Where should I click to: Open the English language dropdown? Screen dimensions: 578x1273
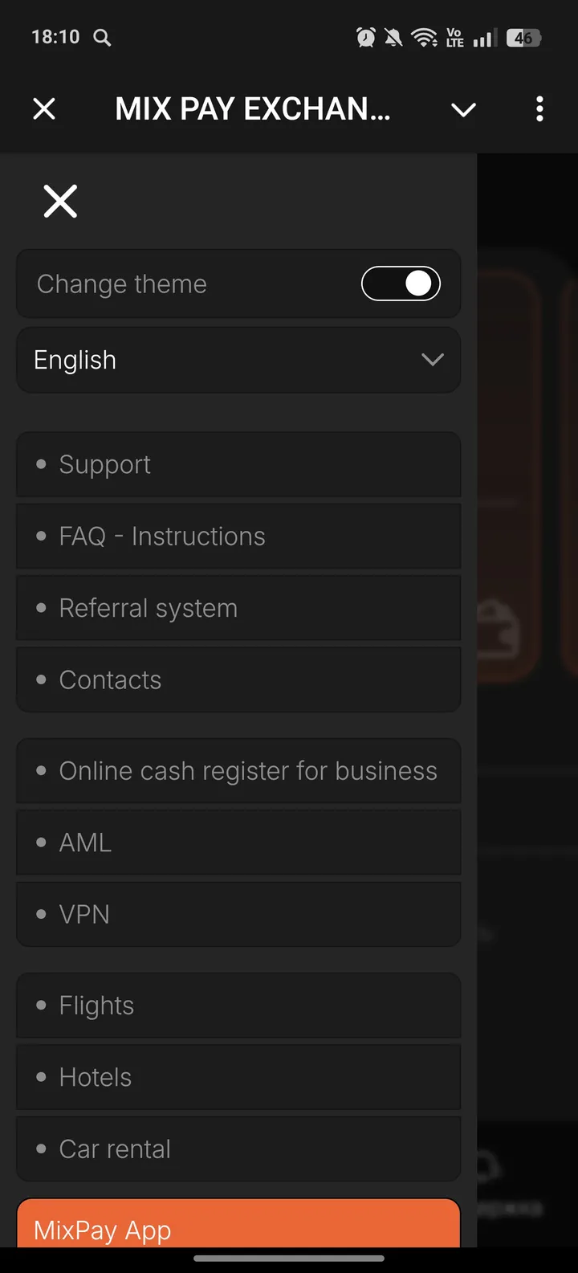click(x=238, y=360)
